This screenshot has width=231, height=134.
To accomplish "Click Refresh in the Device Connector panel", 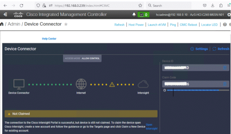I will 221,49.
